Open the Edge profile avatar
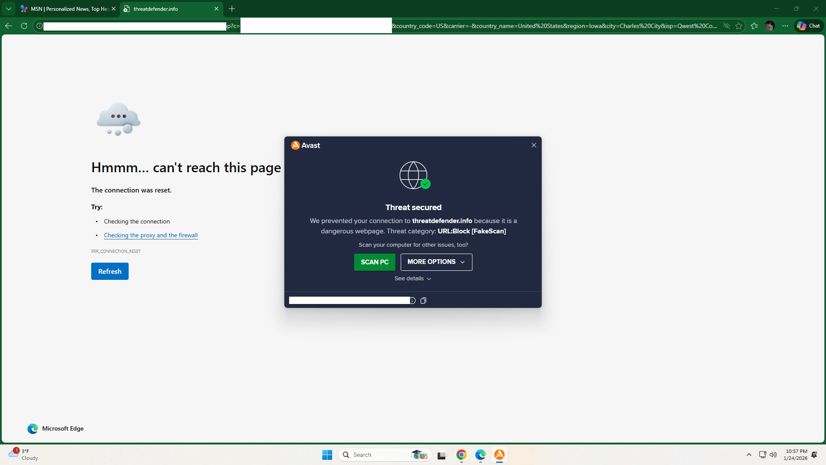Viewport: 826px width, 465px height. click(x=770, y=26)
